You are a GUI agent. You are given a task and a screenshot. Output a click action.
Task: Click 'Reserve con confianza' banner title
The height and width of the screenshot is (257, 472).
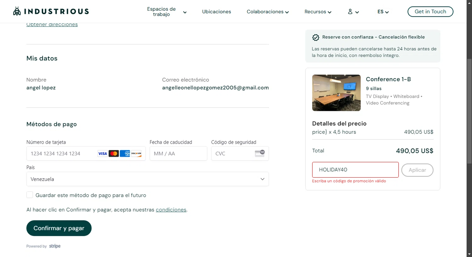(373, 37)
